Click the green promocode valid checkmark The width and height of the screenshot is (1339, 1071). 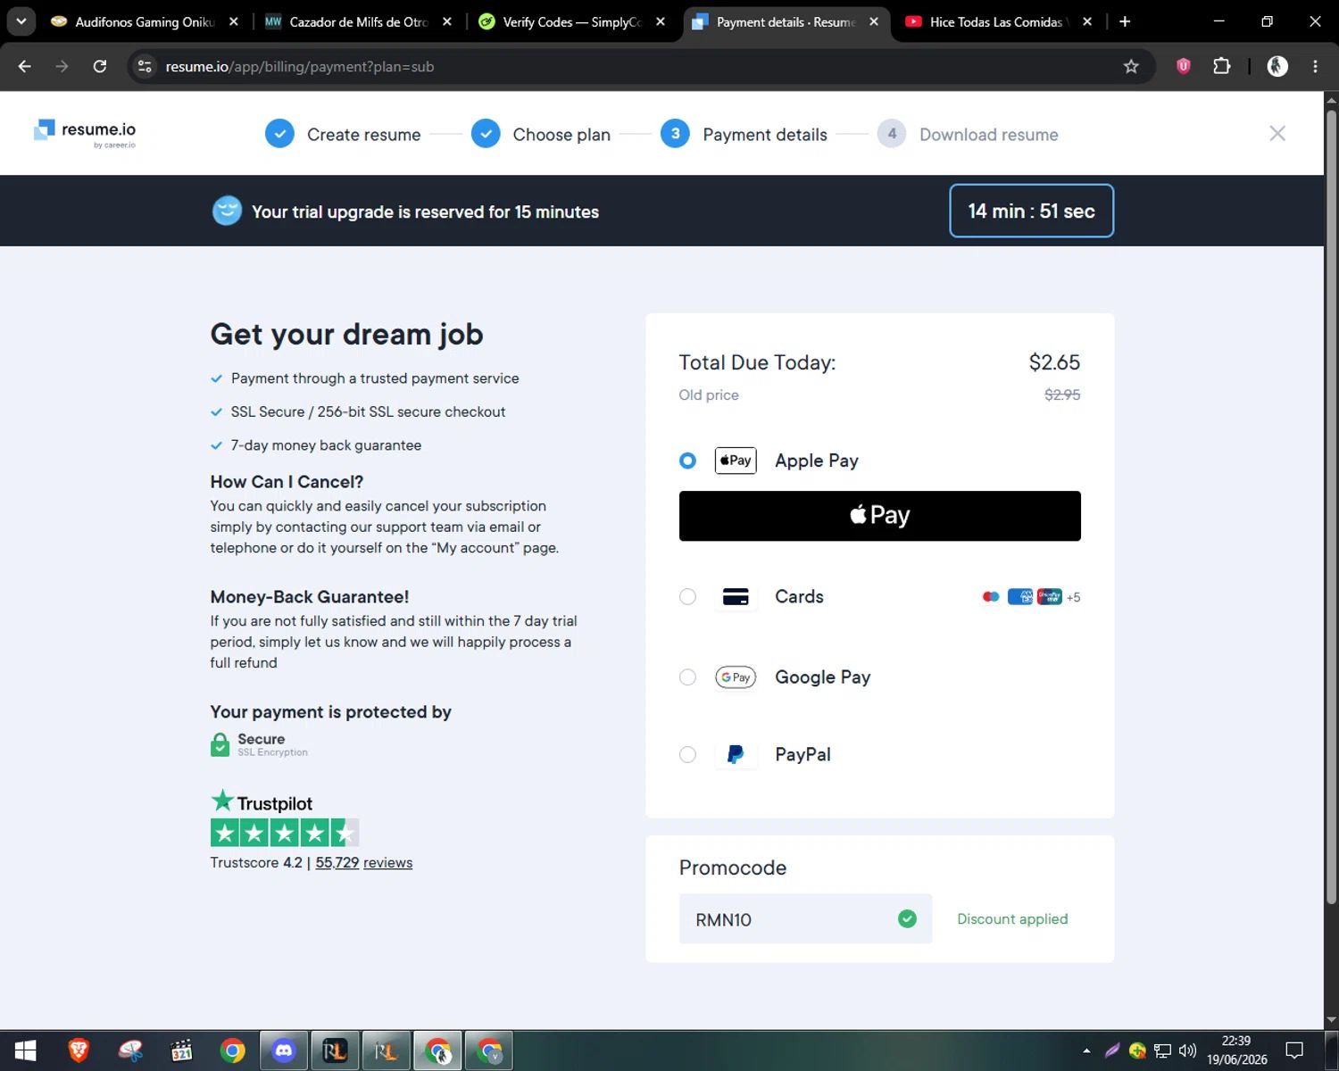(x=907, y=918)
